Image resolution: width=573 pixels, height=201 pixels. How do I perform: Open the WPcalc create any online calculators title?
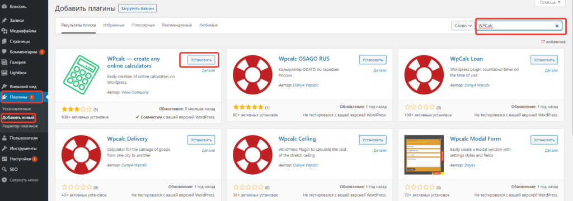click(134, 63)
